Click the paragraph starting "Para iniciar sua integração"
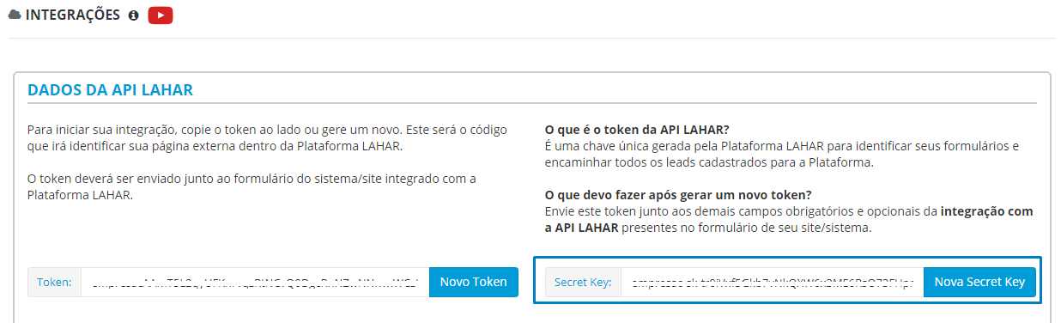The width and height of the screenshot is (1061, 323). pos(268,137)
